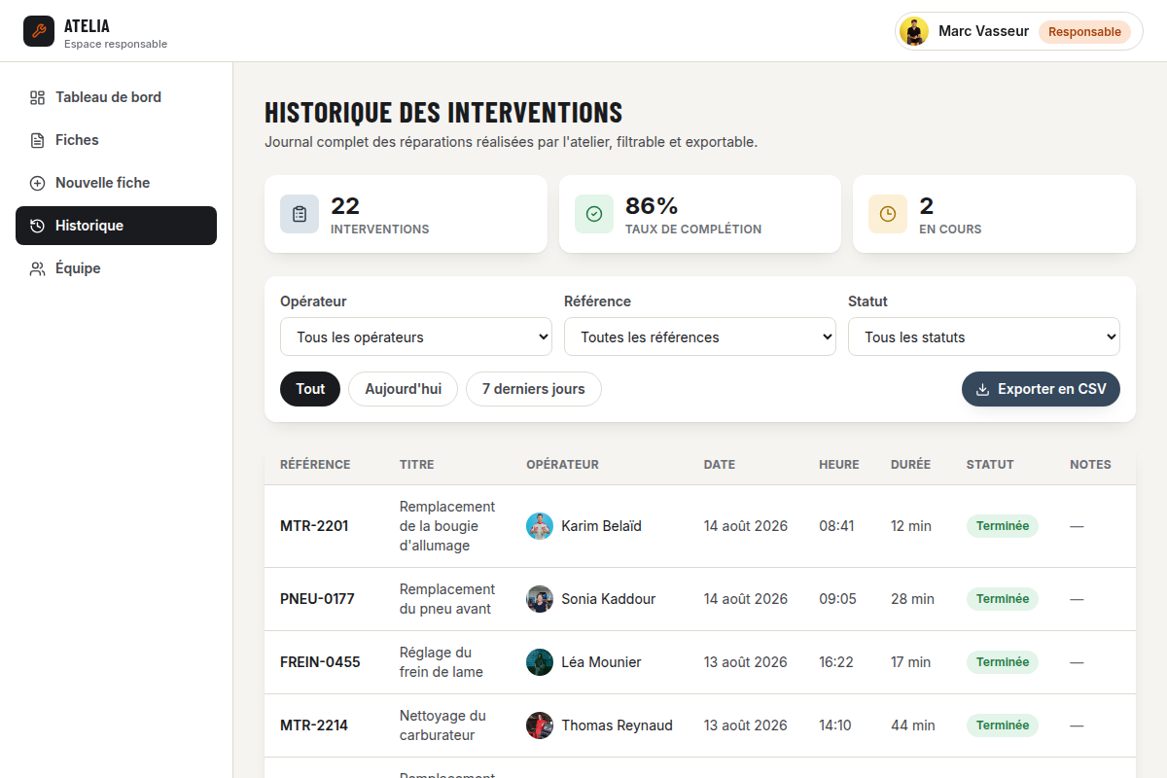This screenshot has height=778, width=1167.
Task: Click title Remplacement de la bougie d'allumage
Action: tap(447, 526)
